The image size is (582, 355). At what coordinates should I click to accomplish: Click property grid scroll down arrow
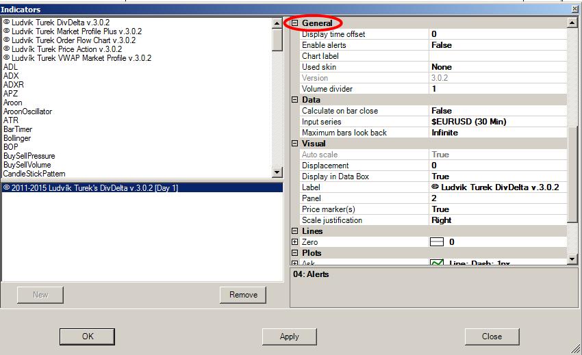pos(572,259)
